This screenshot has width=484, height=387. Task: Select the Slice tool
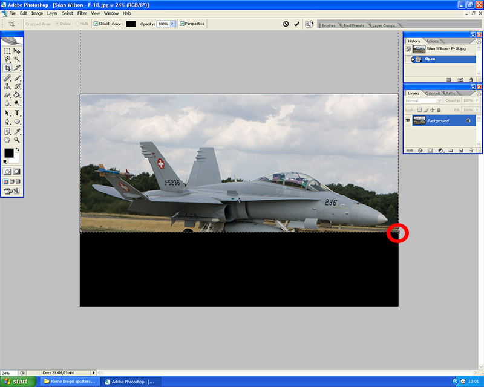17,68
